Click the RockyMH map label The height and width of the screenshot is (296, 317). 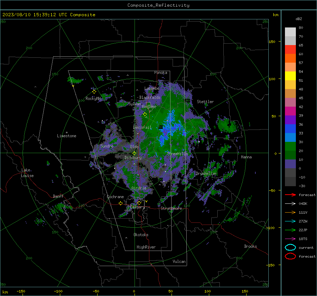pos(93,99)
